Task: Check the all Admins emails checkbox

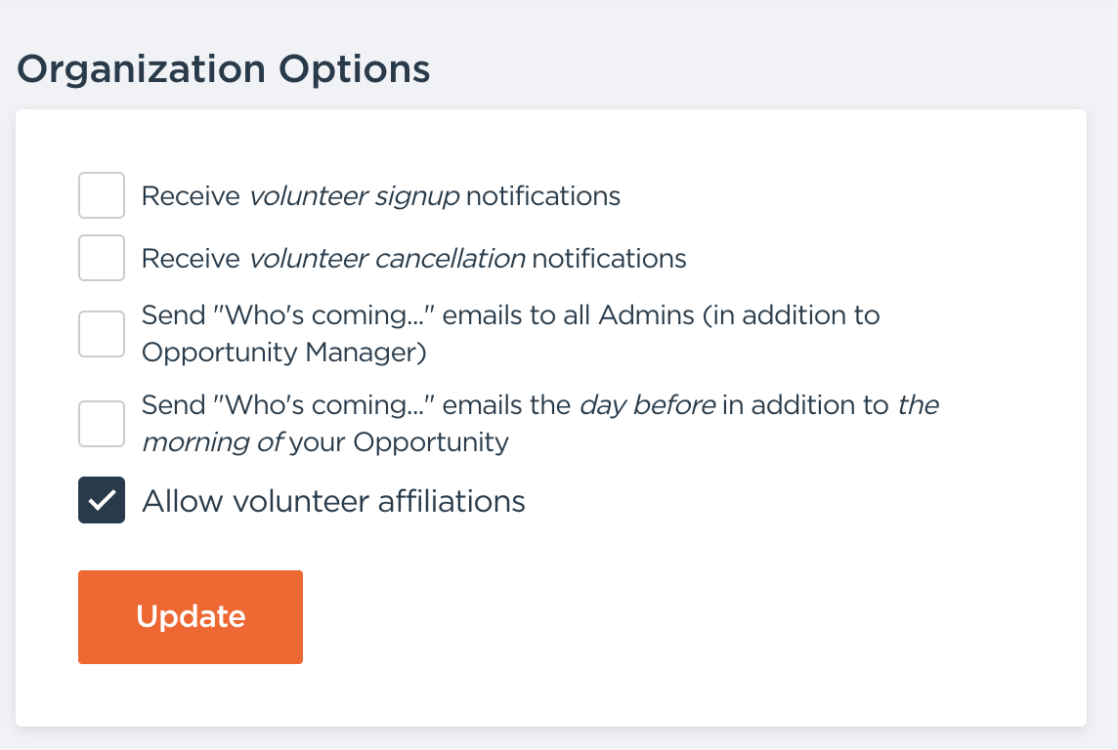Action: (x=102, y=334)
